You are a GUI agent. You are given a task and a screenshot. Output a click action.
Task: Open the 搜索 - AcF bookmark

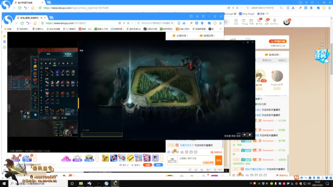tap(85, 29)
